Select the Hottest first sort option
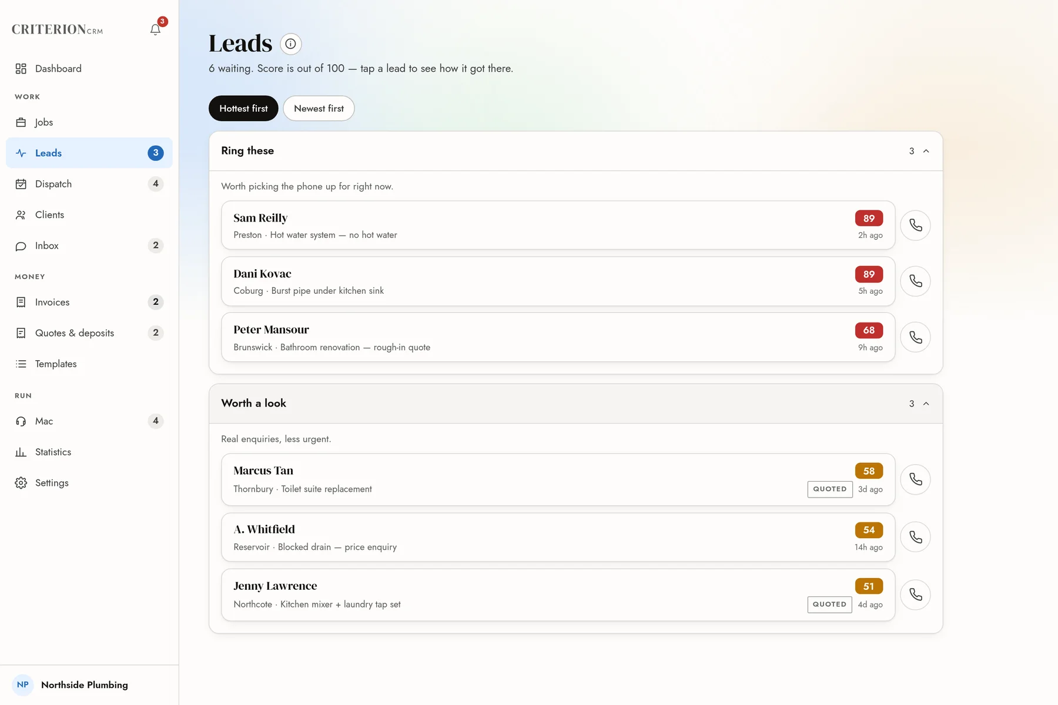The width and height of the screenshot is (1058, 705). coord(243,108)
